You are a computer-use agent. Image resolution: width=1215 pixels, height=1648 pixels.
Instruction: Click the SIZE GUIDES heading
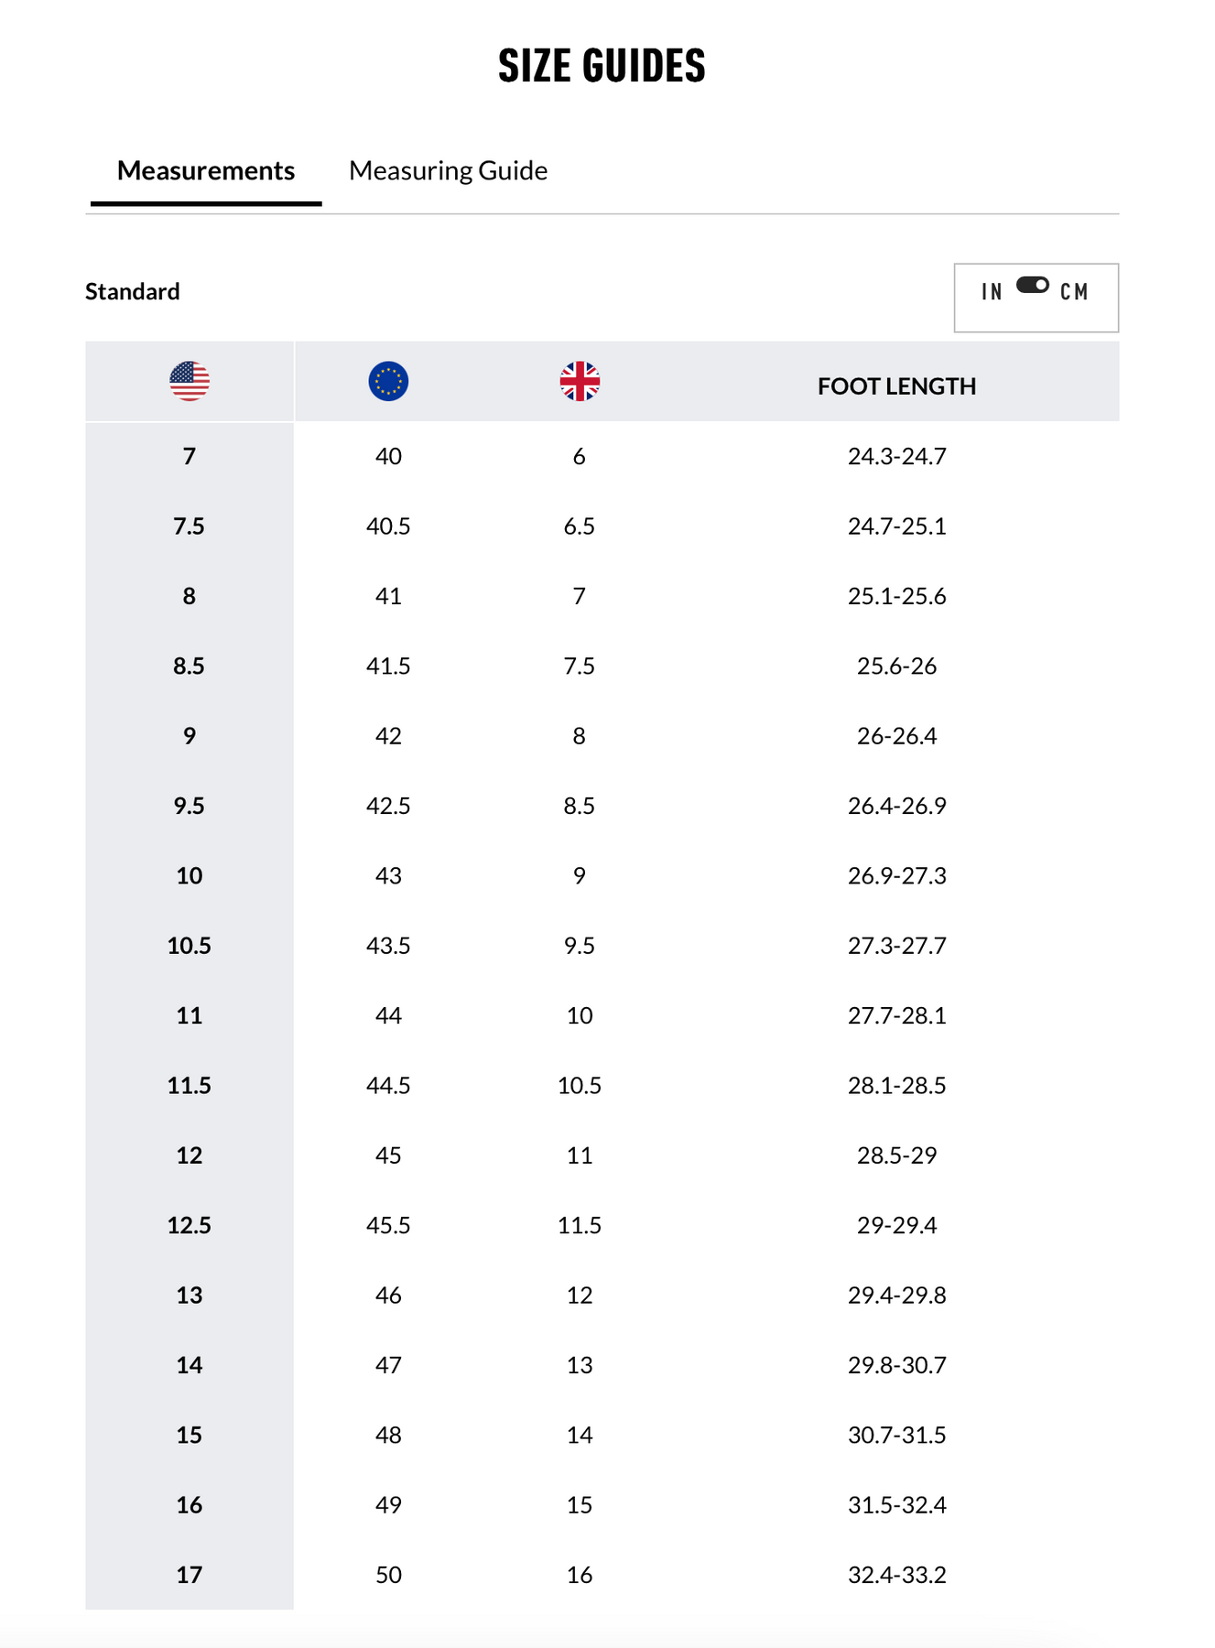click(x=602, y=66)
